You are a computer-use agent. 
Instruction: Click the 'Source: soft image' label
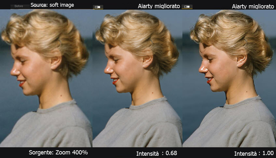52,5
